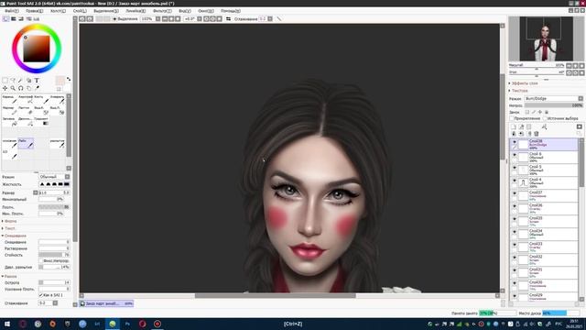Hide layer Слой 4 with eye icon
Image resolution: width=586 pixels, height=330 pixels.
point(515,181)
